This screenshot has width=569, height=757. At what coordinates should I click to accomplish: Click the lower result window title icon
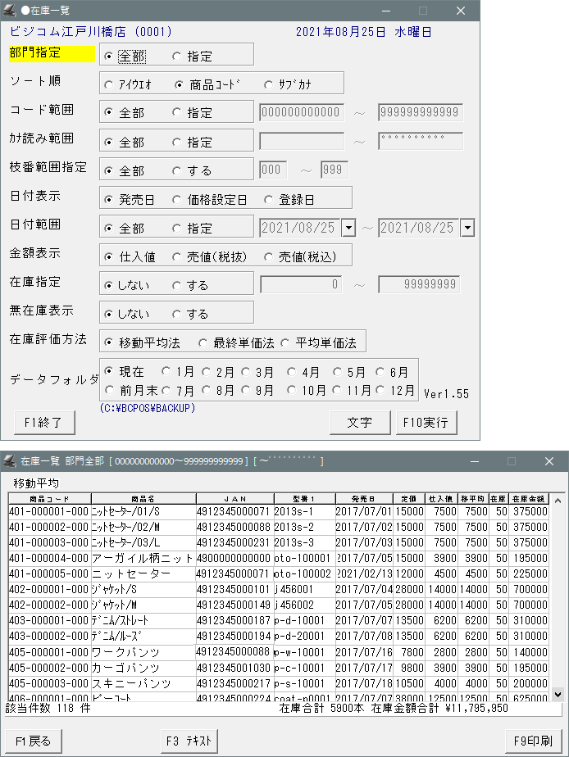coord(9,461)
